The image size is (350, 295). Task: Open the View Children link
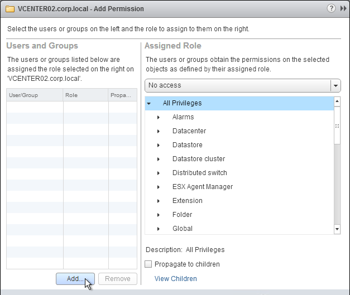(x=176, y=279)
